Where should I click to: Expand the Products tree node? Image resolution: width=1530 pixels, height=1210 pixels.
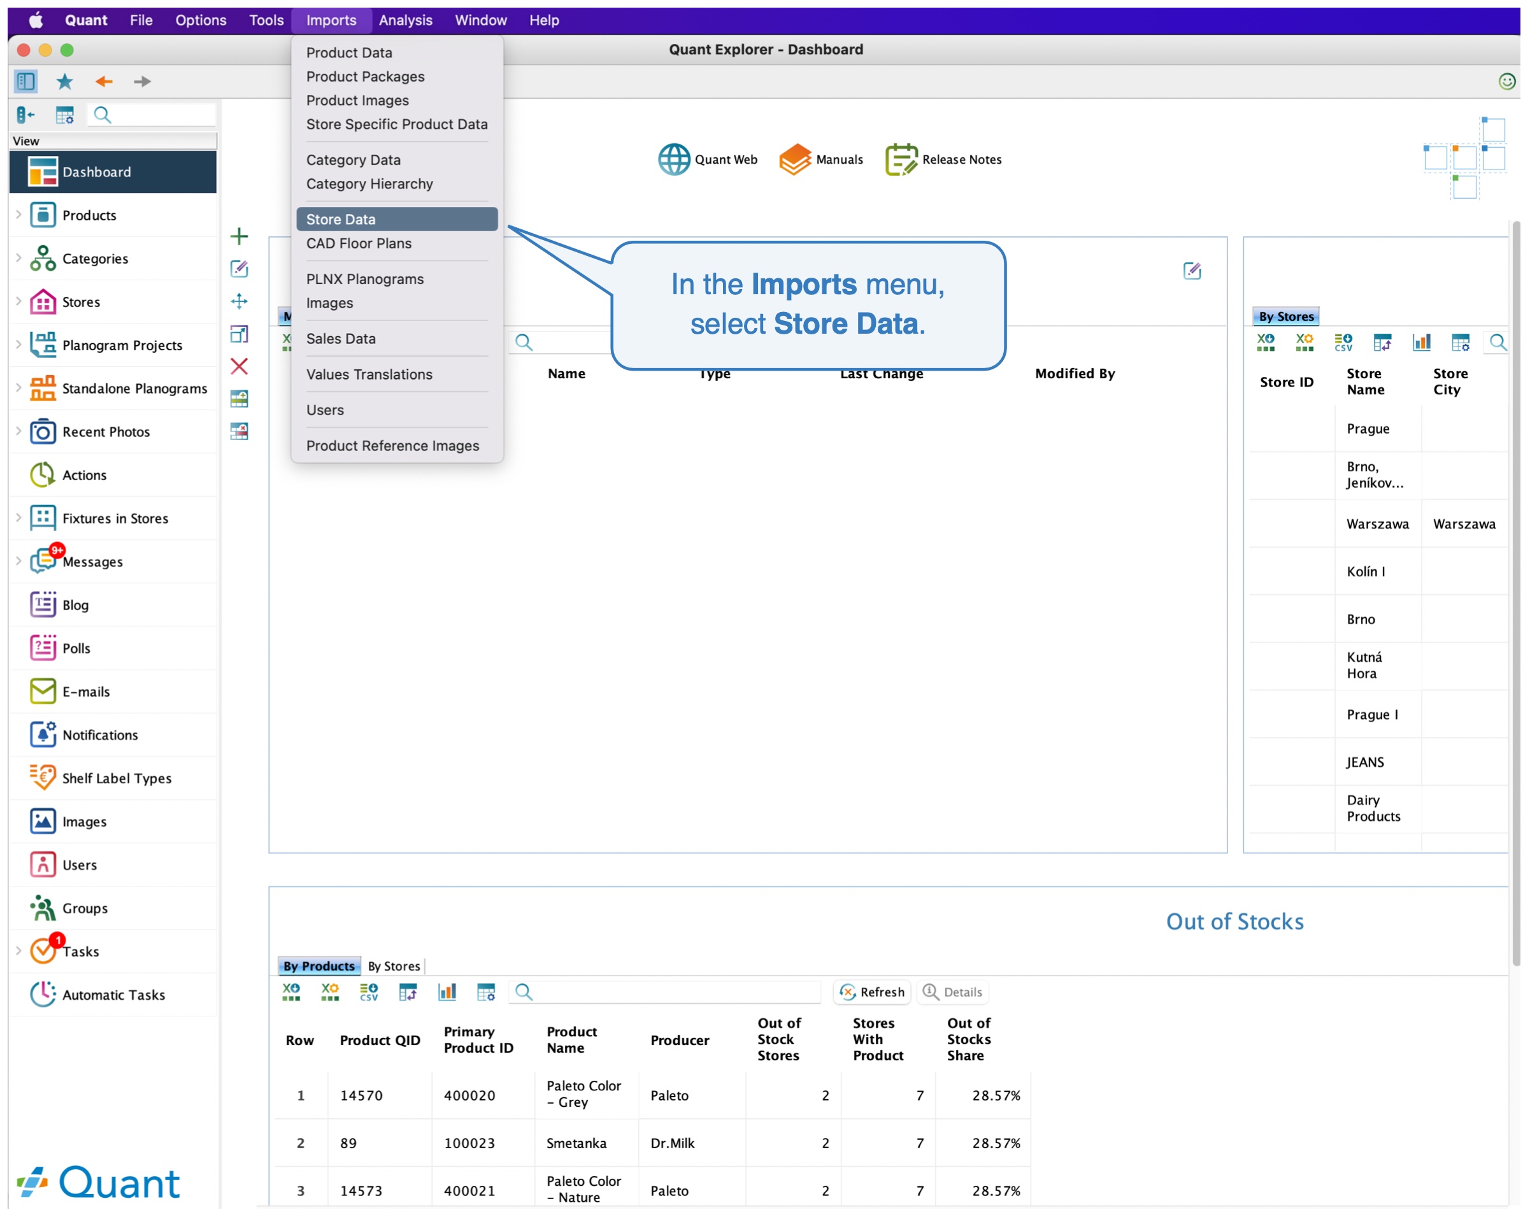tap(18, 215)
